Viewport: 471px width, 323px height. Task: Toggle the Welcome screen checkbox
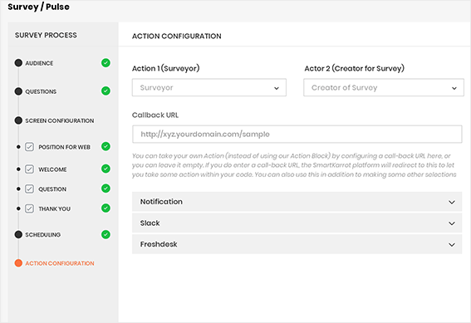point(29,169)
